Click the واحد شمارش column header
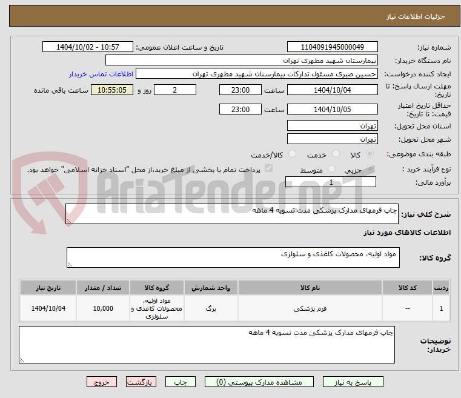The width and height of the screenshot is (461, 398). (211, 288)
